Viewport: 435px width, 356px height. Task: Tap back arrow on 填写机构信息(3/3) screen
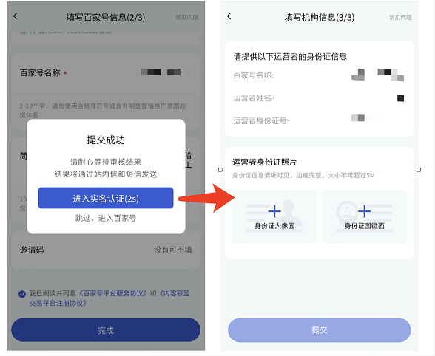pos(229,16)
